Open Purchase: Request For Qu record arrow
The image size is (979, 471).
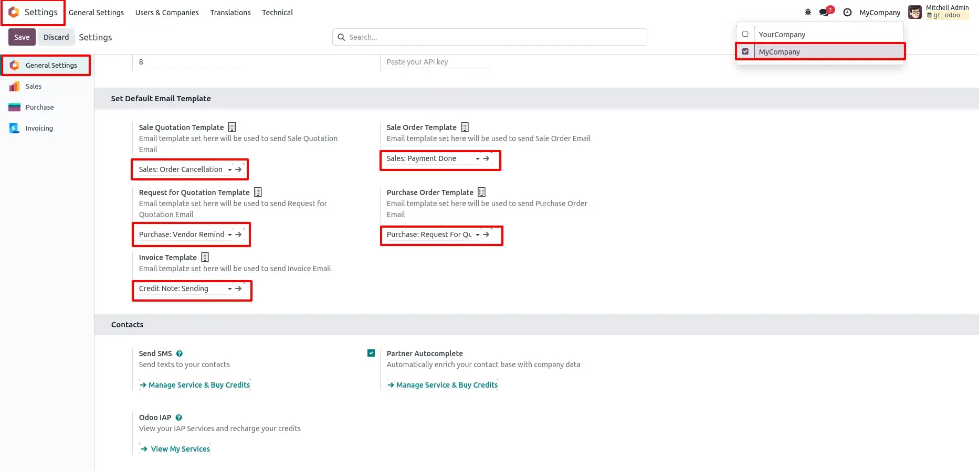487,234
